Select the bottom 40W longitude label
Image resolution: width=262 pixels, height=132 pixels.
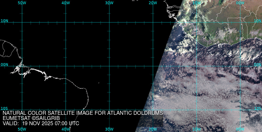(x=65, y=129)
